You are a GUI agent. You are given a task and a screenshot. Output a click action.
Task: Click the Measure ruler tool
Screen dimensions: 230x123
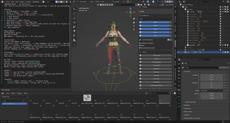tap(74, 40)
